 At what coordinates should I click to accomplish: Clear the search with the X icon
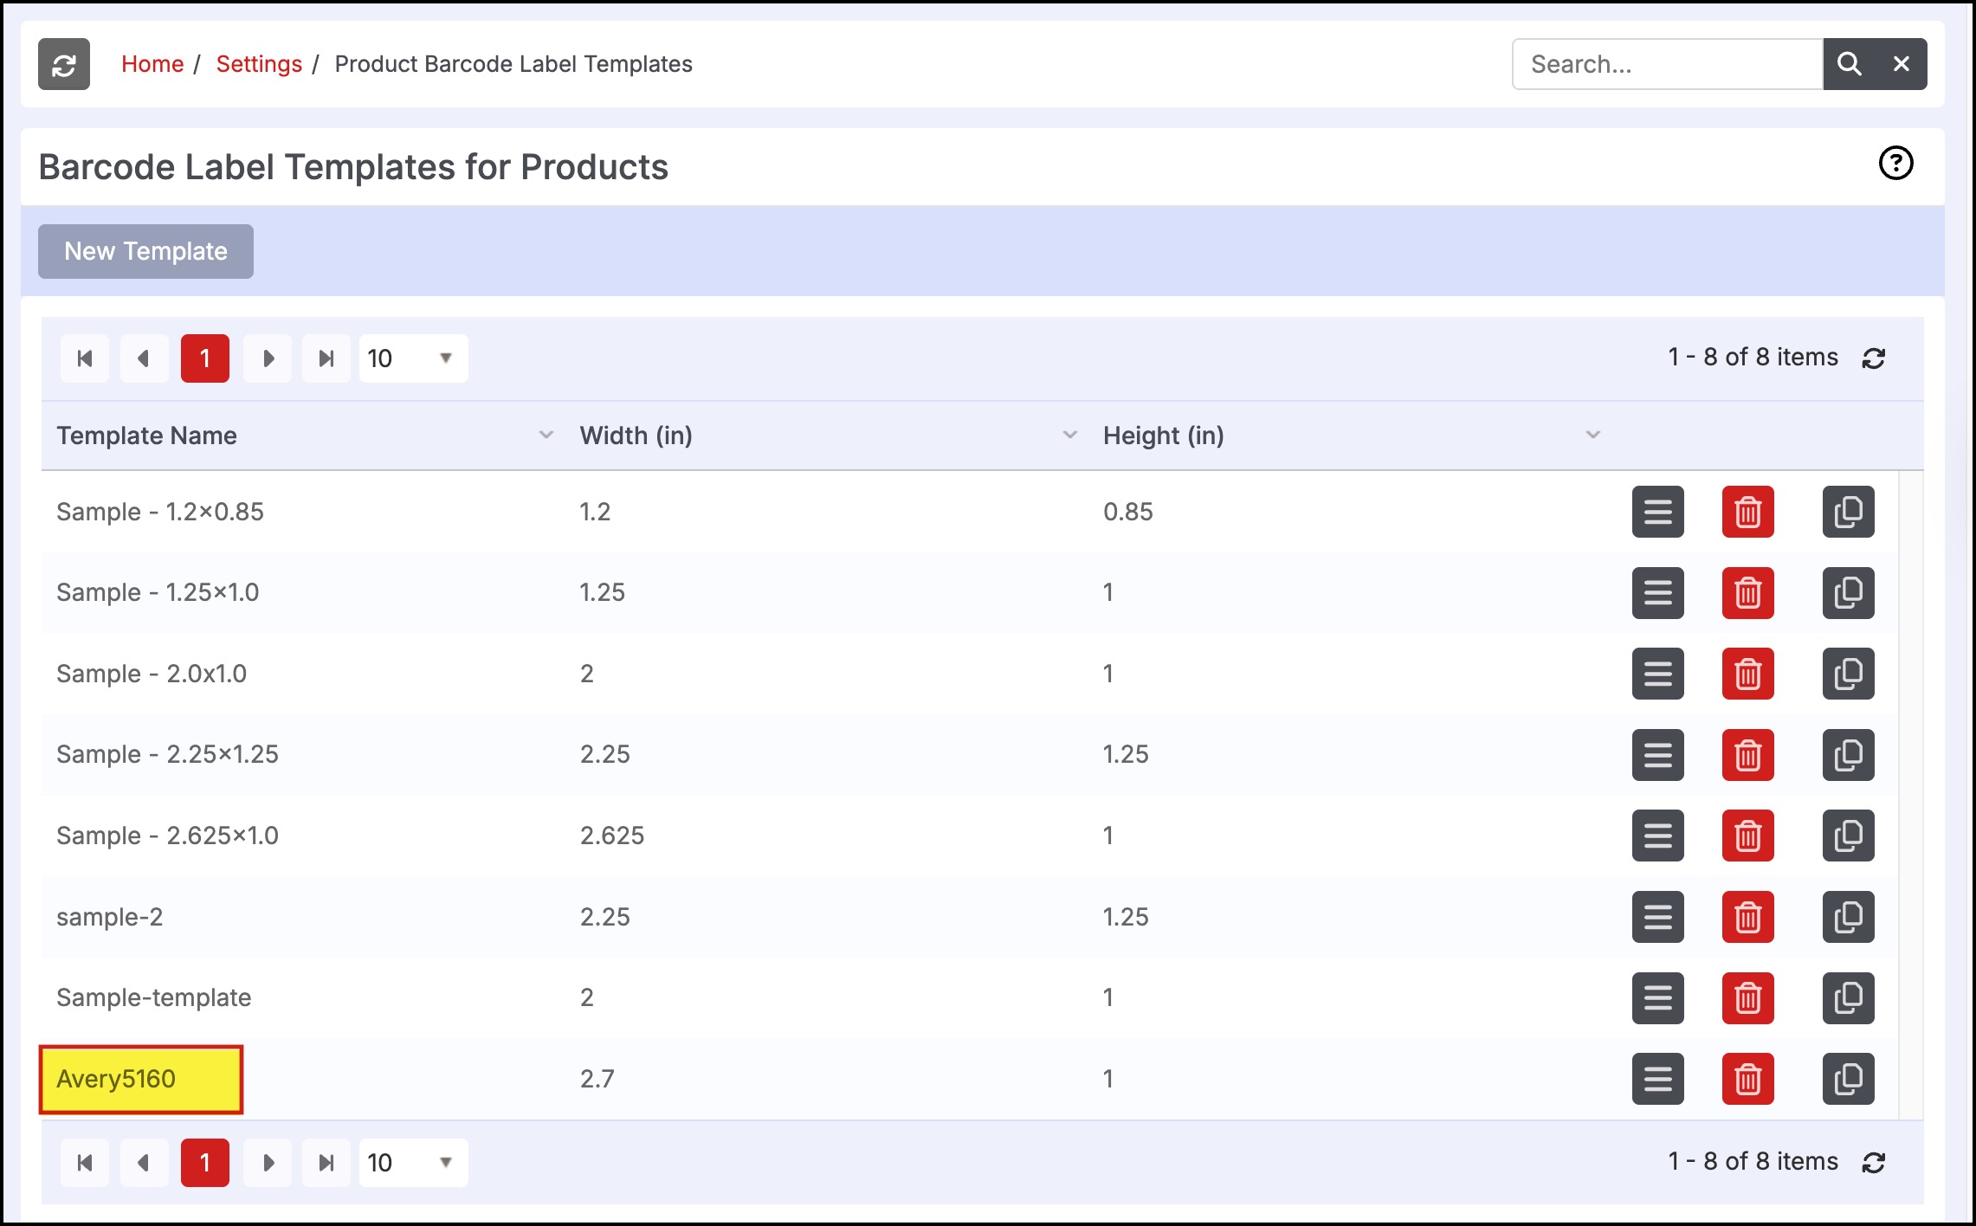pyautogui.click(x=1902, y=64)
